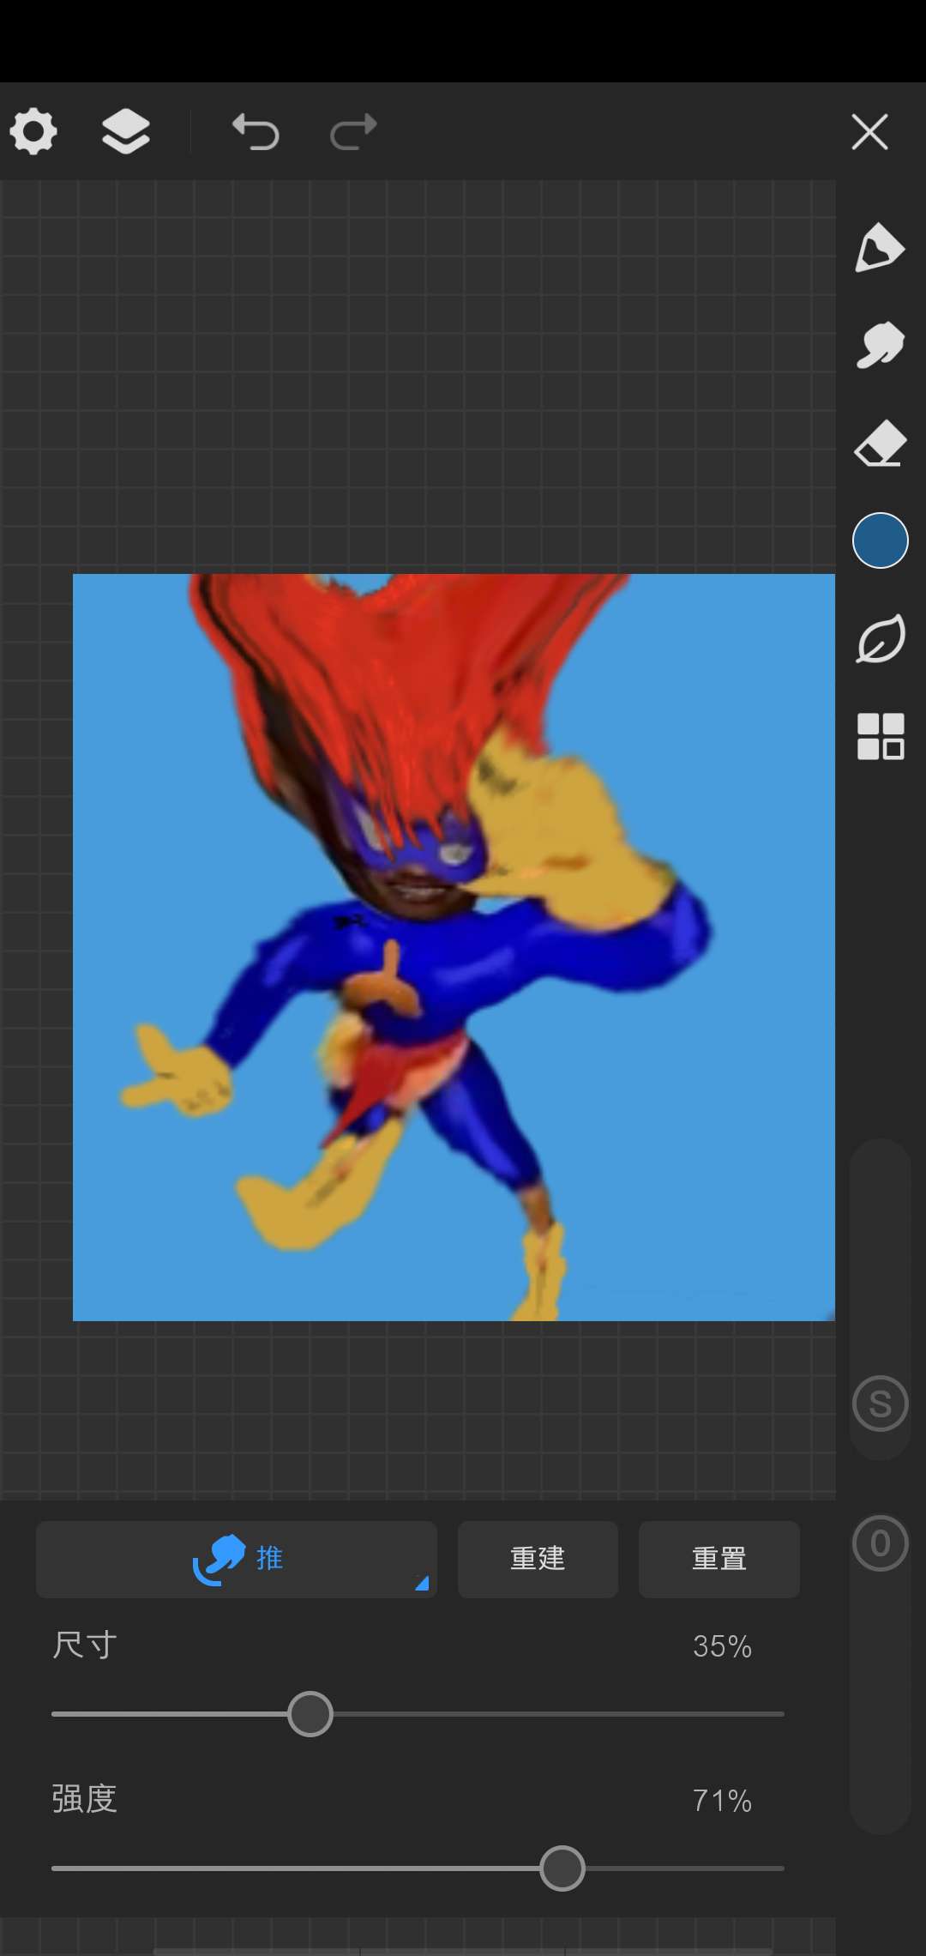Tap the 重置 reset button
Screen dimensions: 926x1956
click(x=719, y=1559)
